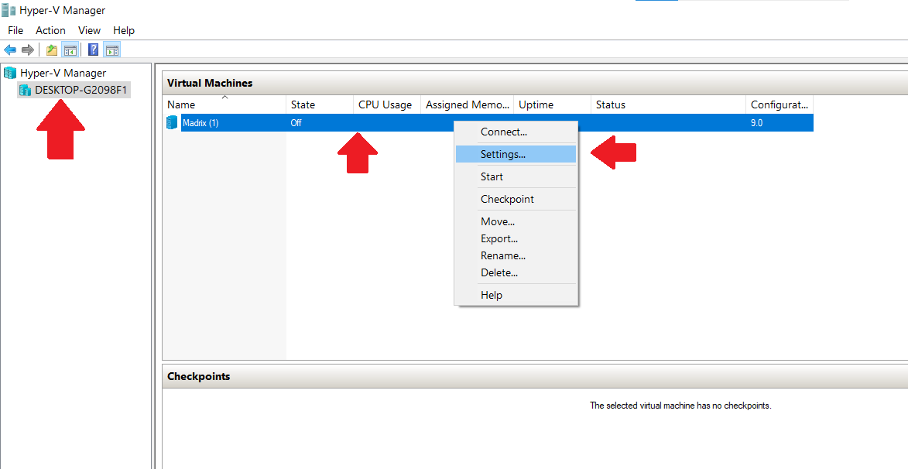908x469 pixels.
Task: Sort by the CPU Usage column header
Action: point(387,104)
